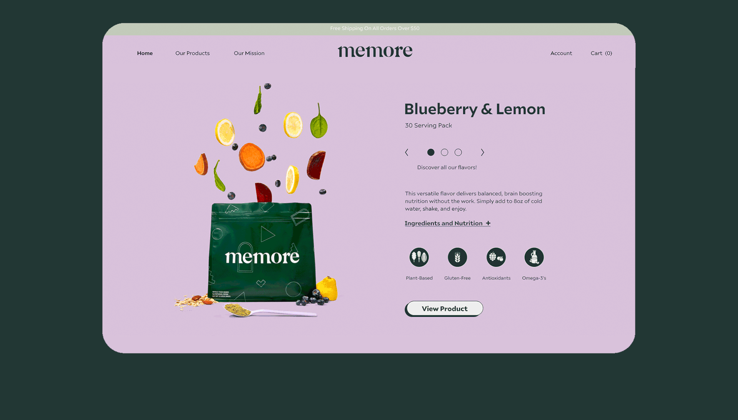Click the Home navigation tab

click(x=145, y=53)
